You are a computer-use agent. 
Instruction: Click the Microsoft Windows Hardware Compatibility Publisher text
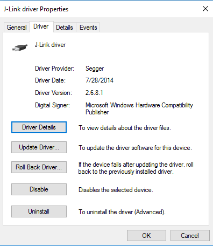139,108
